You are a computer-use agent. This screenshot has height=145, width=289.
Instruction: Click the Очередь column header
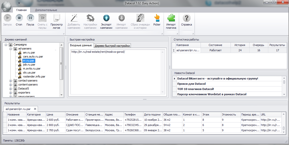[259, 45]
